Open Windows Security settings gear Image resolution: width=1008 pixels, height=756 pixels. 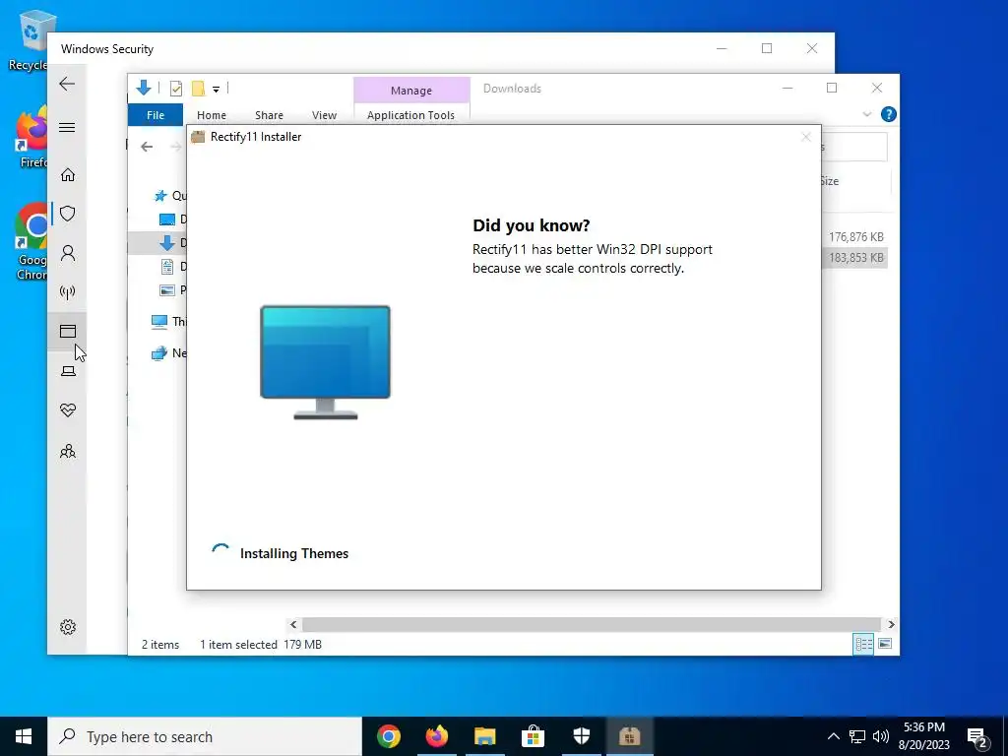pos(68,627)
